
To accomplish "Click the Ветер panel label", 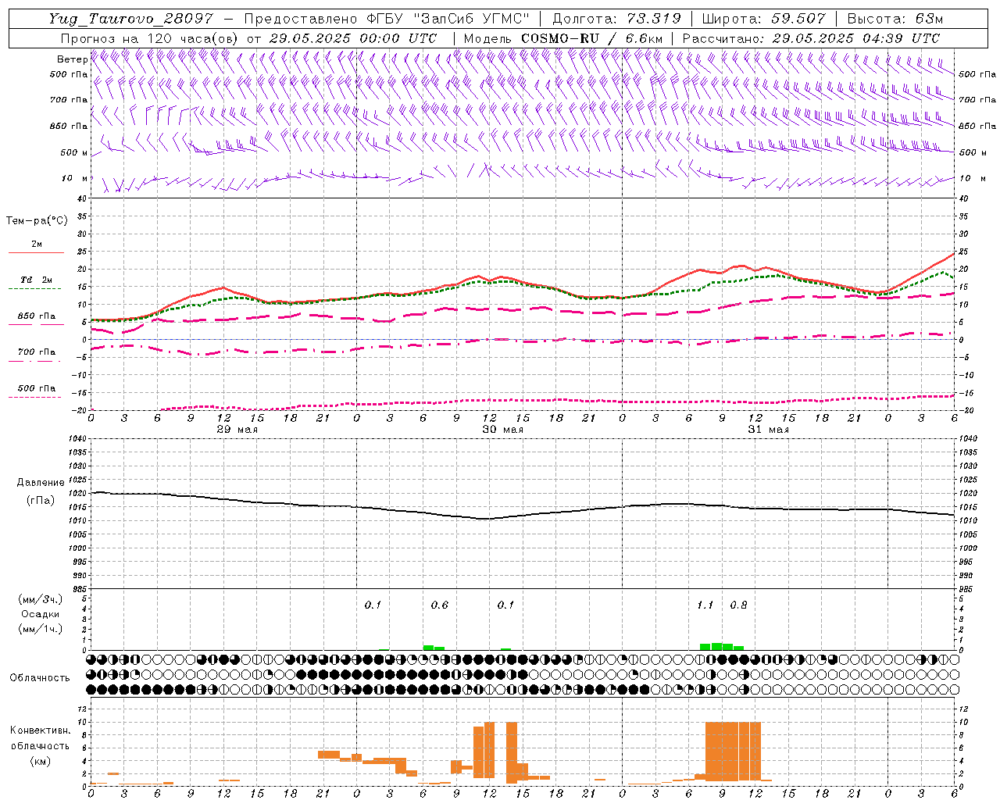I will (x=72, y=59).
